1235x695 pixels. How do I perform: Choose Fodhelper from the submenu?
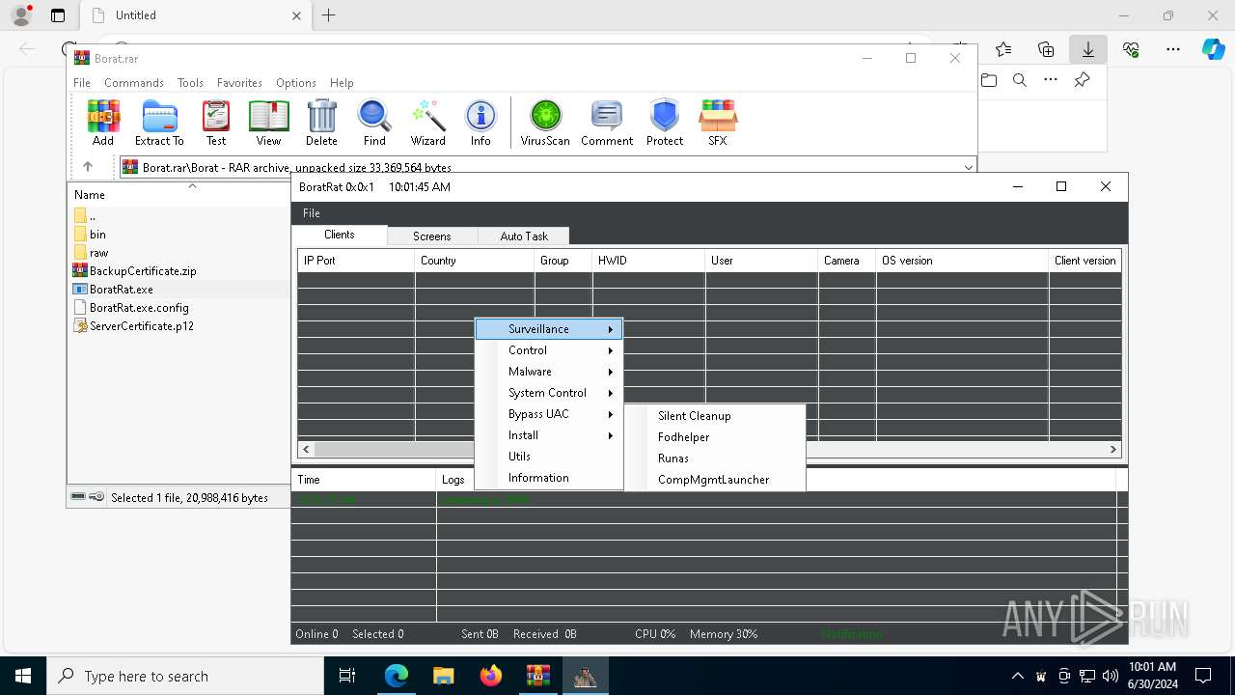point(715,437)
